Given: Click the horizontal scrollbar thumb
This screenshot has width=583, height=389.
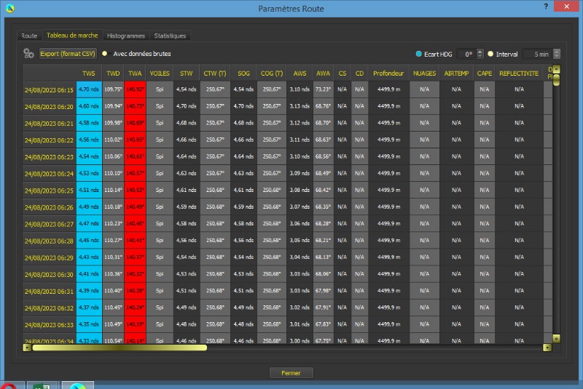Looking at the screenshot, I should tap(120, 348).
